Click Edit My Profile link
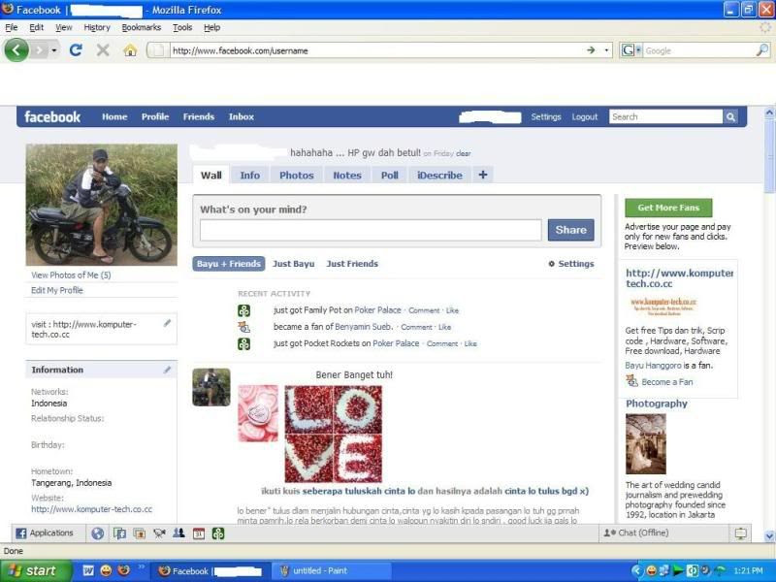776x582 pixels. (x=57, y=290)
